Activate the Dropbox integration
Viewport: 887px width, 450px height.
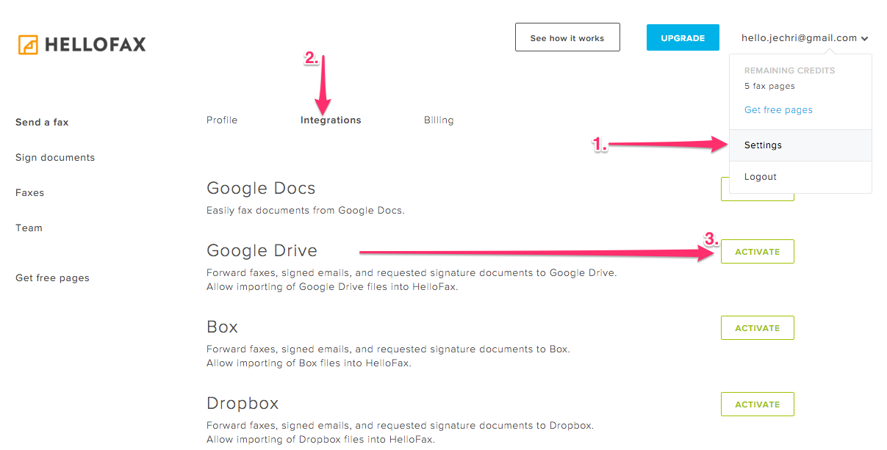click(x=757, y=404)
